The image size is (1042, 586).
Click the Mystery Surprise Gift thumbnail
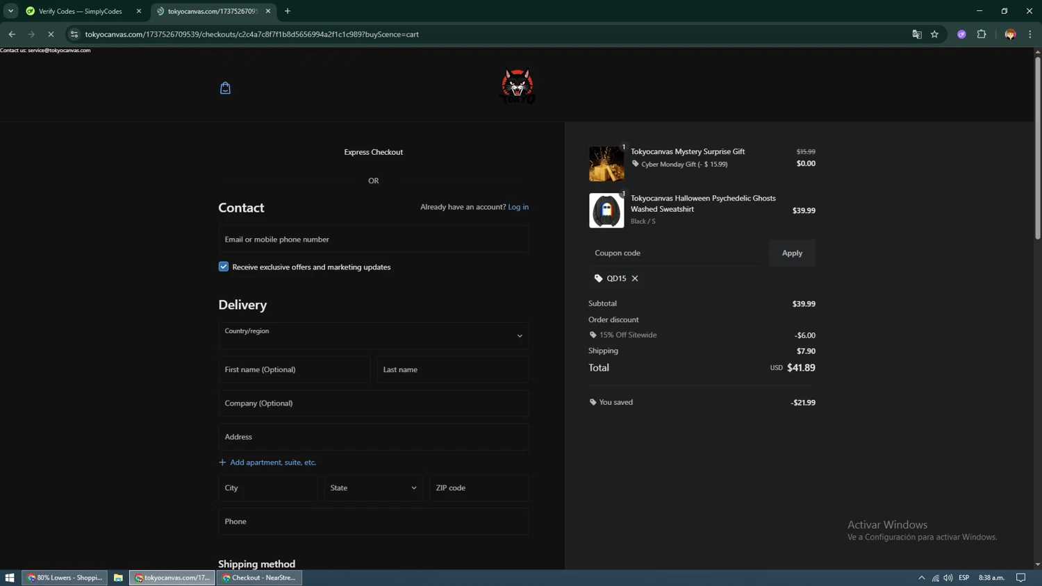click(606, 164)
